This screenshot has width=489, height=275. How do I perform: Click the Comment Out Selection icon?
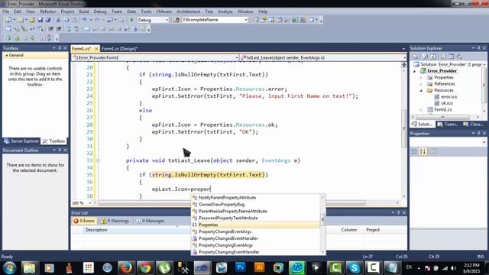69,29
